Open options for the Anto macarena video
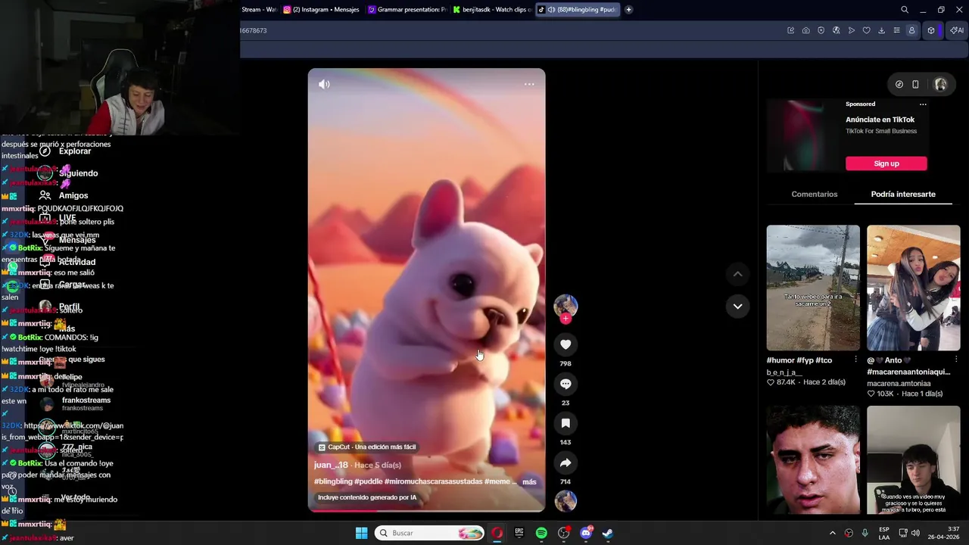969x545 pixels. (956, 360)
